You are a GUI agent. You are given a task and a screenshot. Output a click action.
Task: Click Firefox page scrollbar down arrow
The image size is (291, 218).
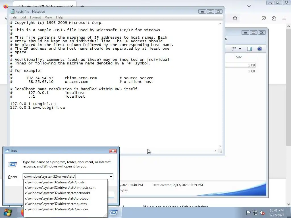pyautogui.click(x=288, y=204)
